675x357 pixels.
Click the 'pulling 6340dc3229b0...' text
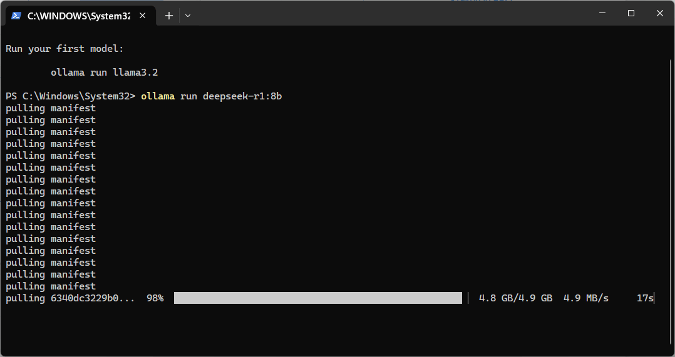click(70, 298)
